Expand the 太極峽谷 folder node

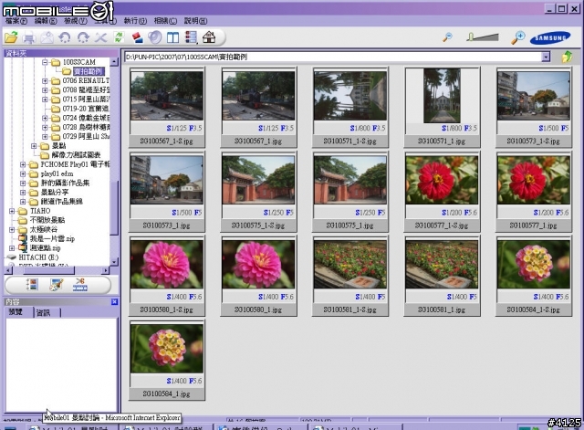pos(12,229)
